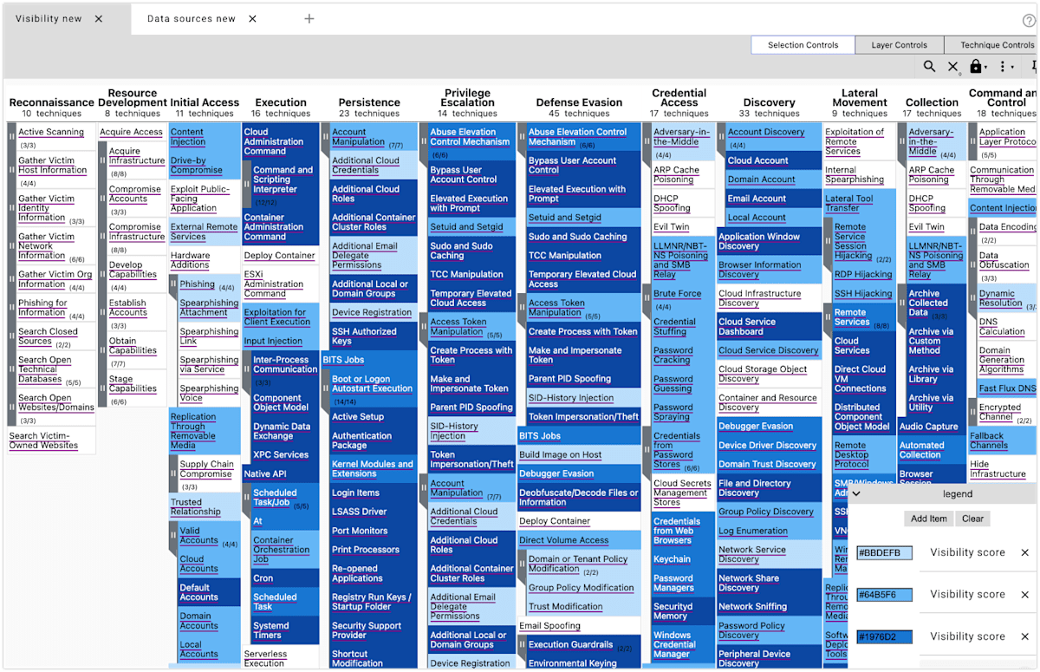Pick the #1976D2 legend color field
Viewport: 1040px width, 672px height.
(x=884, y=636)
